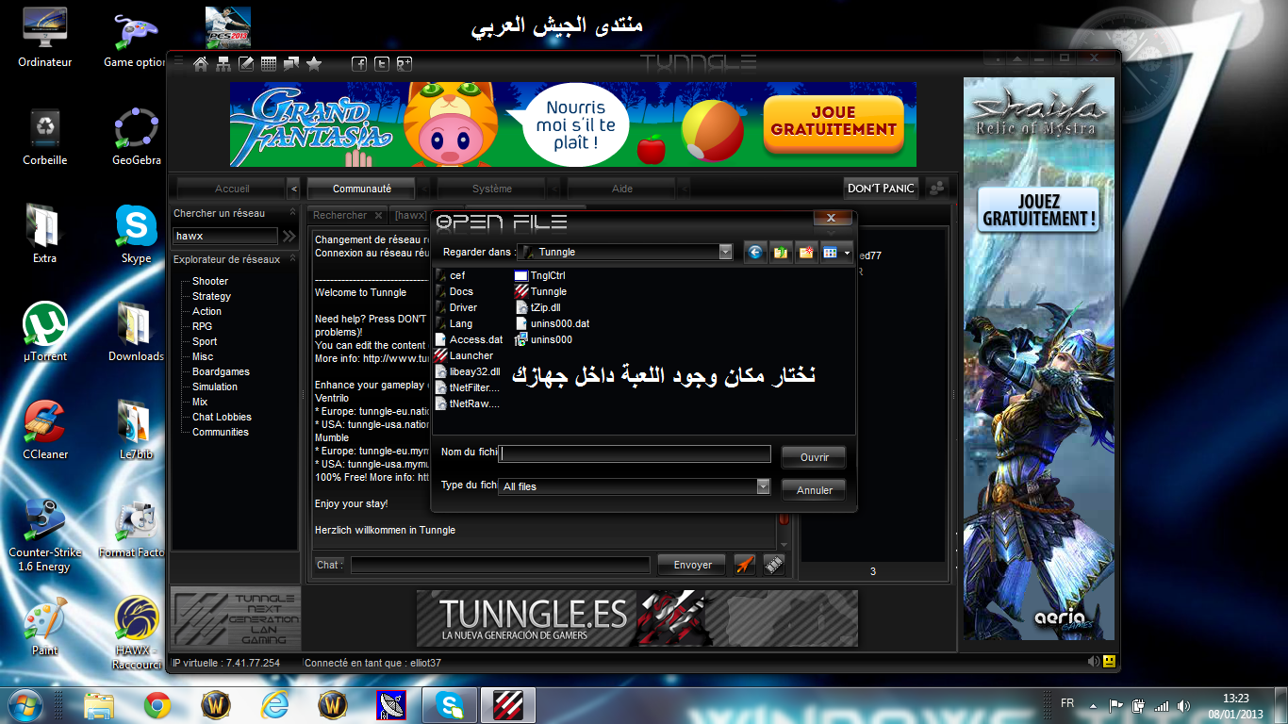This screenshot has height=724, width=1288.
Task: Click the Chat message input field
Action: click(500, 565)
